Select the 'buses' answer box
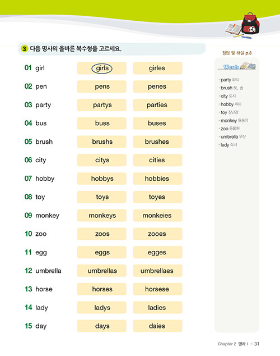This screenshot has width=280, height=356. [x=157, y=124]
